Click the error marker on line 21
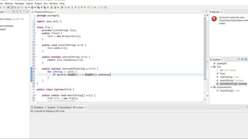This screenshot has width=248, height=139. click(x=31, y=75)
